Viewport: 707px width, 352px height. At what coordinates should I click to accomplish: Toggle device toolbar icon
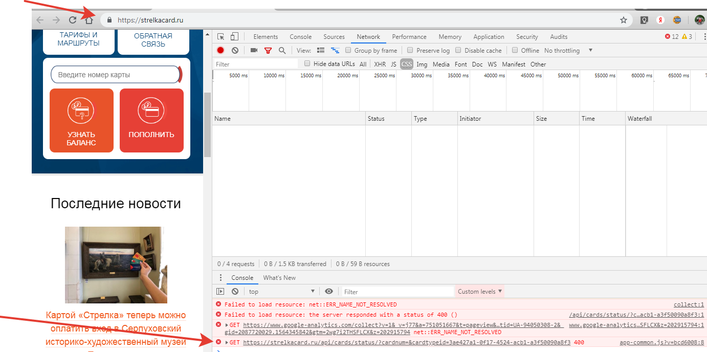point(234,36)
